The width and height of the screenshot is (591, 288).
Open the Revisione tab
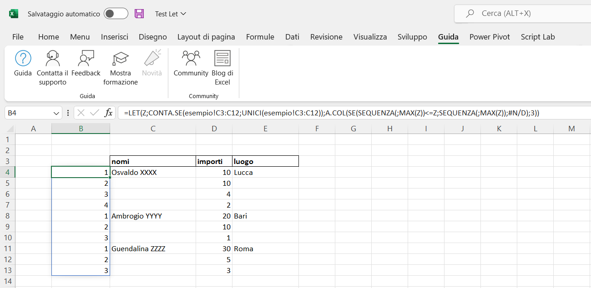point(326,37)
